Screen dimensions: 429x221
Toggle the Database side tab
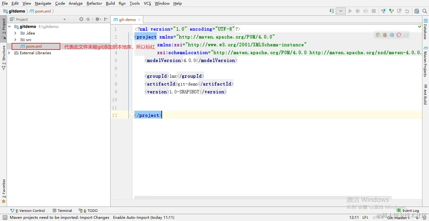click(x=425, y=29)
